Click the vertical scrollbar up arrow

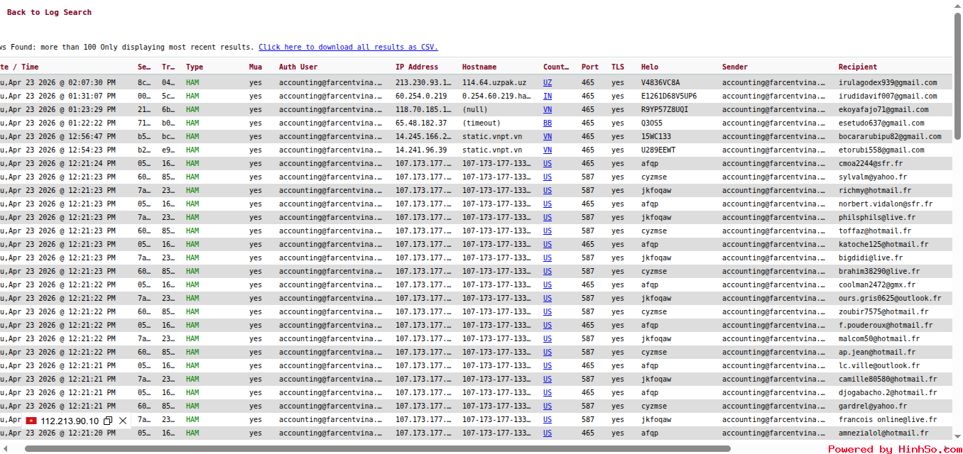tap(957, 6)
